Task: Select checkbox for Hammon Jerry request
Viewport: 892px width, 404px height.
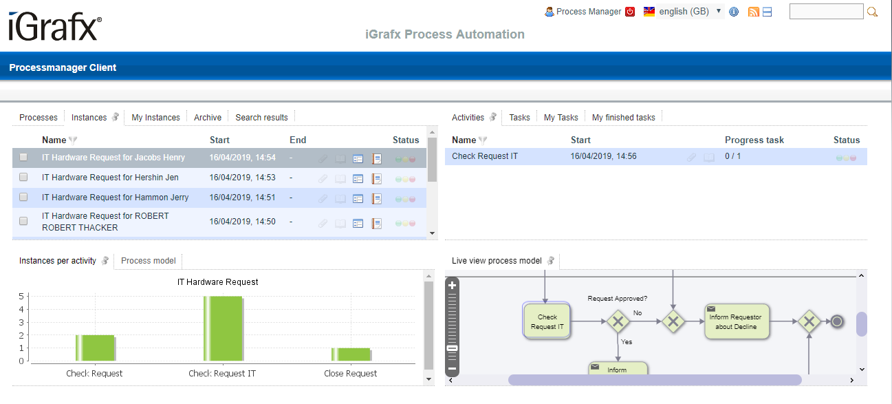Action: coord(23,197)
